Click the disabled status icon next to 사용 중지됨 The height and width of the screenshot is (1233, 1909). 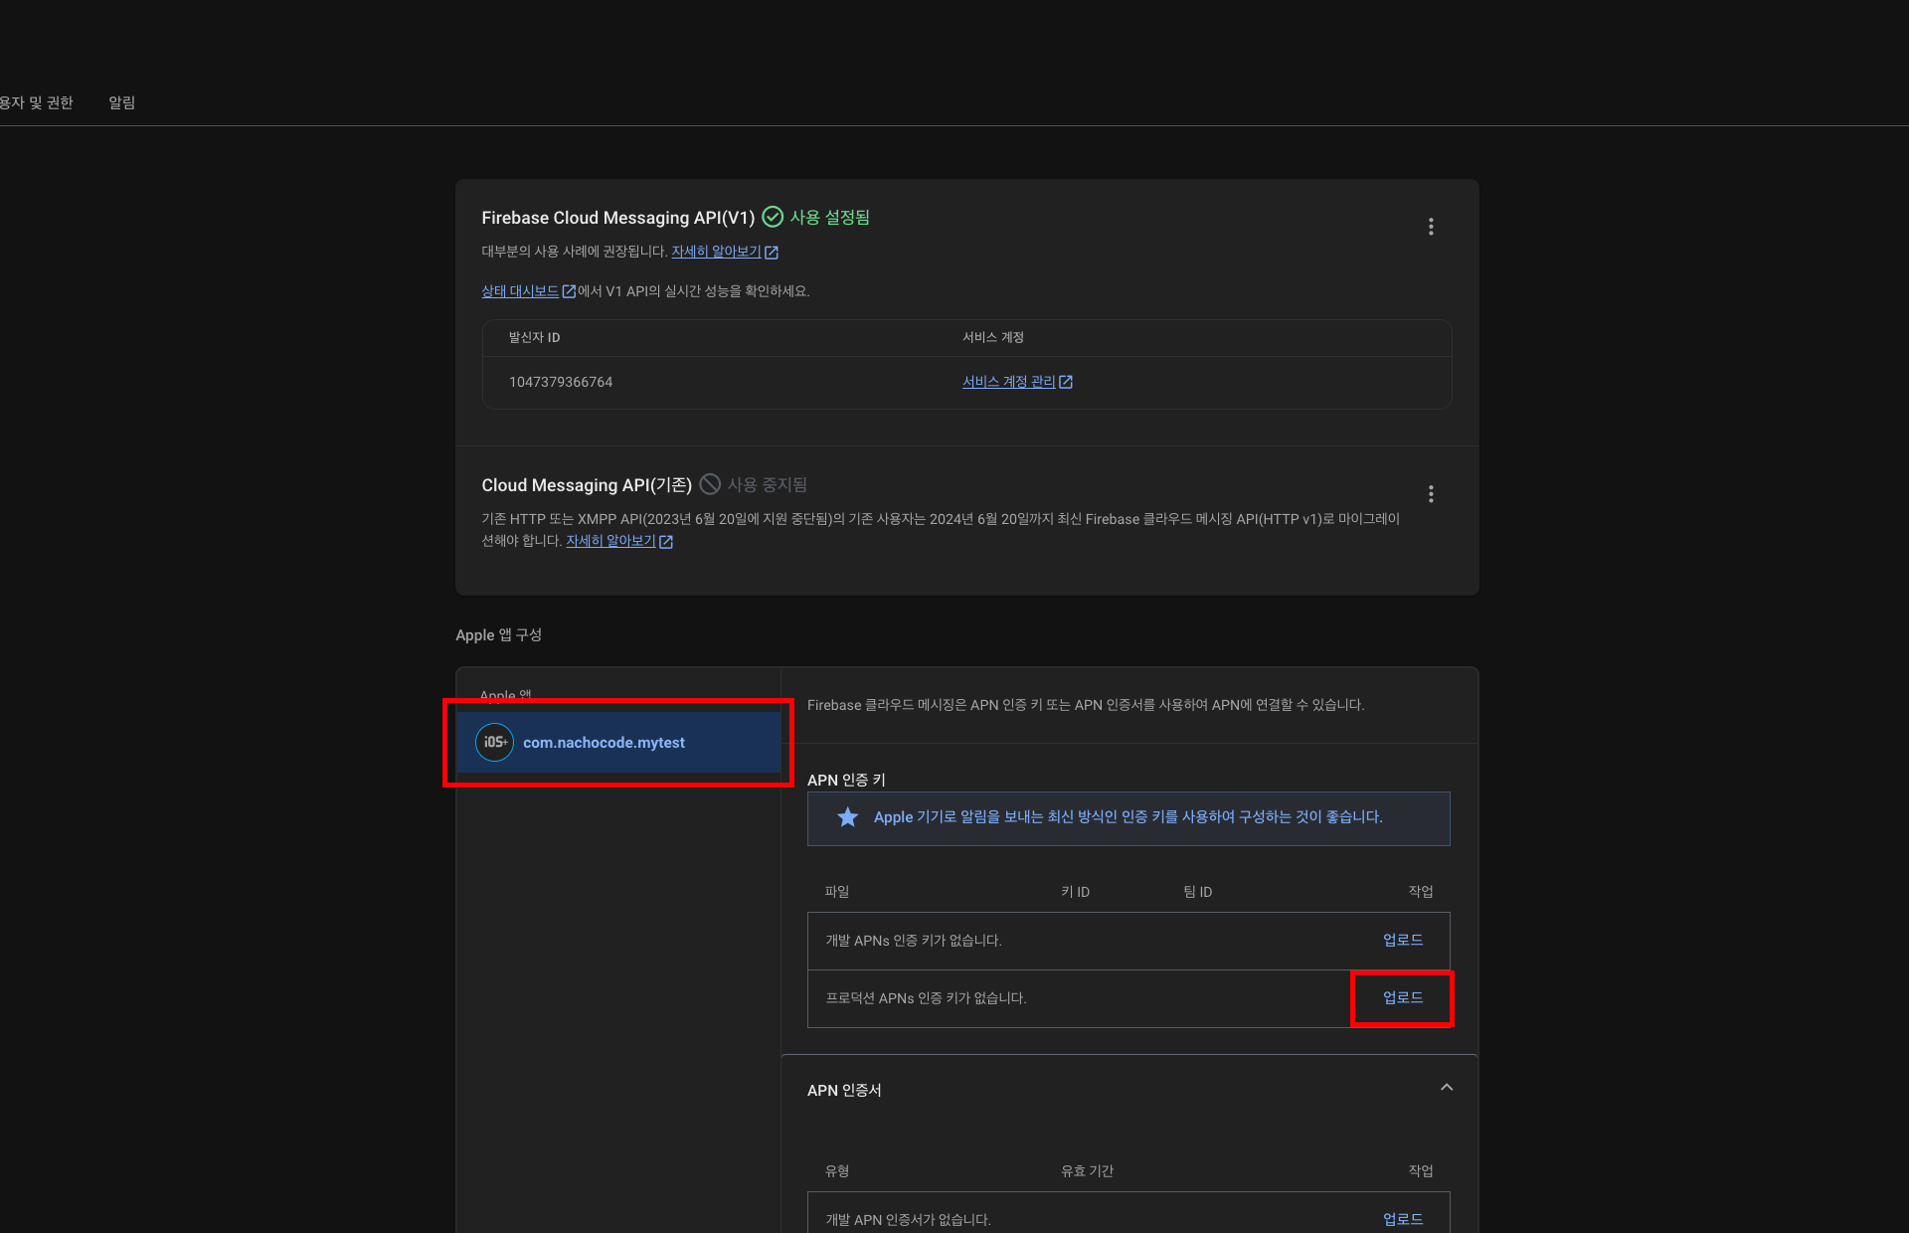coord(710,484)
